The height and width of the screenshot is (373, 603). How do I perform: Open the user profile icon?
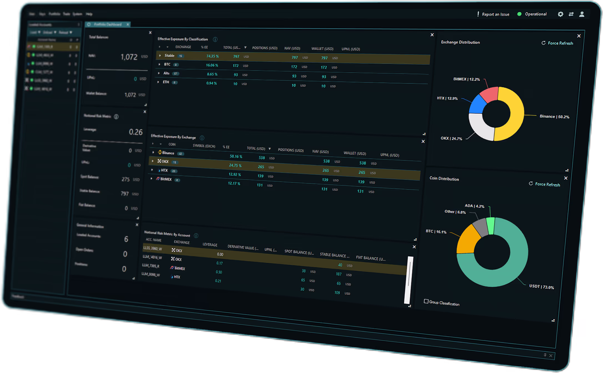coord(582,14)
